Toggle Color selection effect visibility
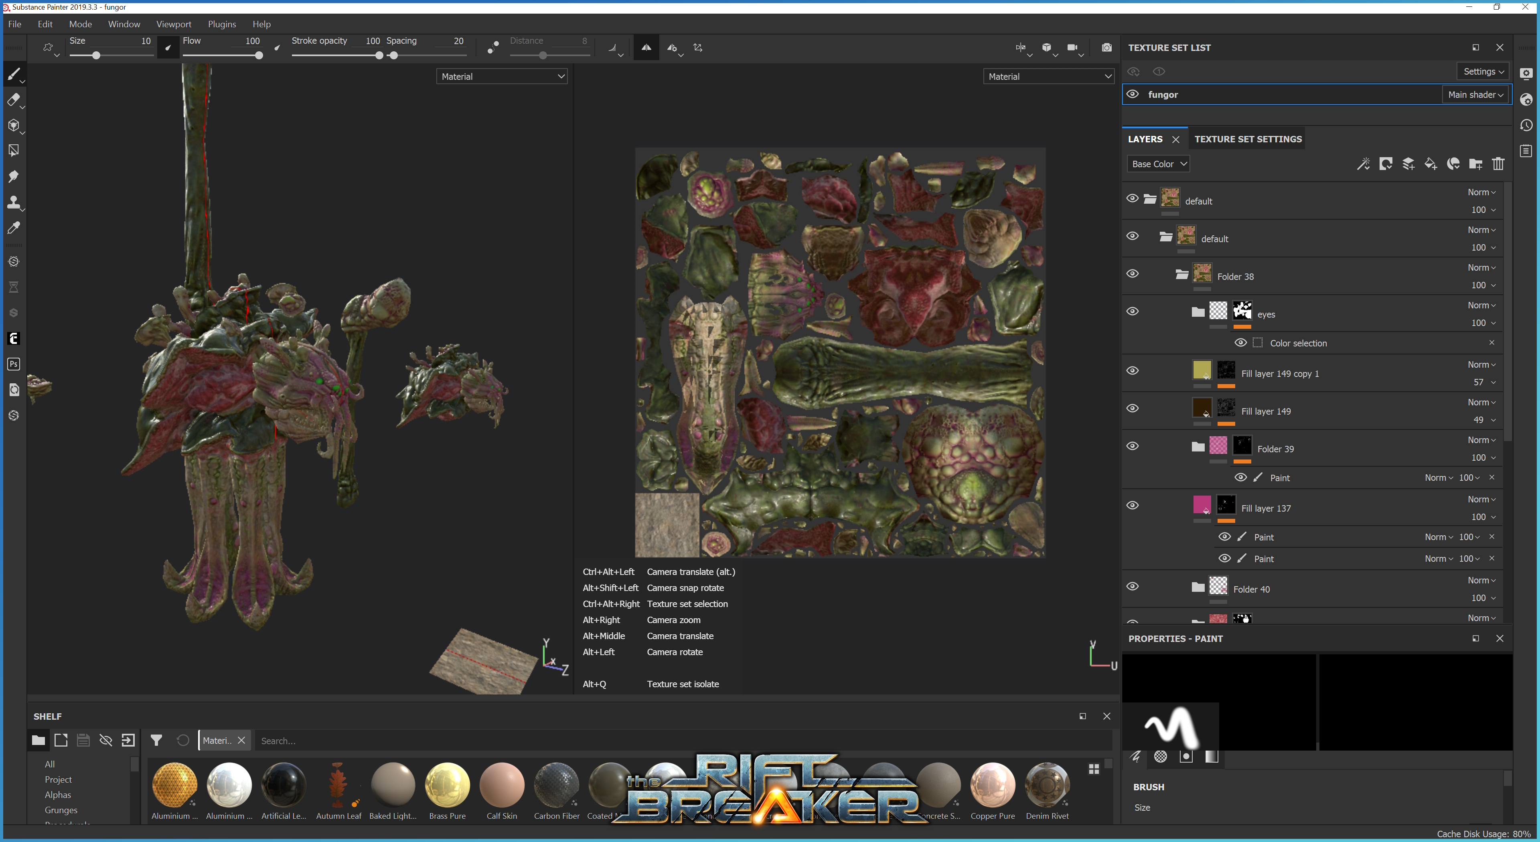Viewport: 1540px width, 842px height. (x=1240, y=342)
